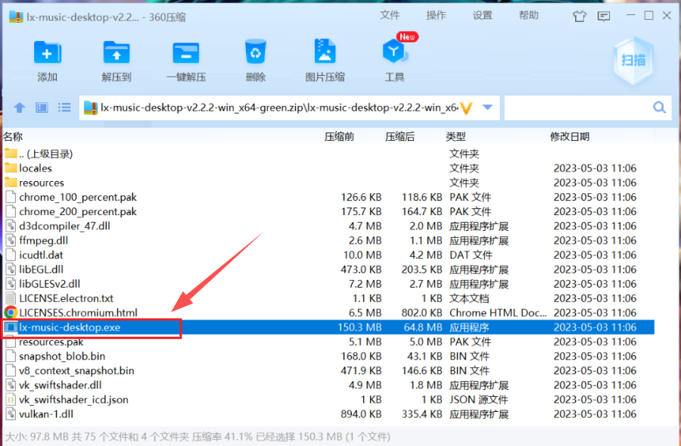Click the 扫描 (Scan) shield button
The image size is (681, 446).
pyautogui.click(x=633, y=60)
